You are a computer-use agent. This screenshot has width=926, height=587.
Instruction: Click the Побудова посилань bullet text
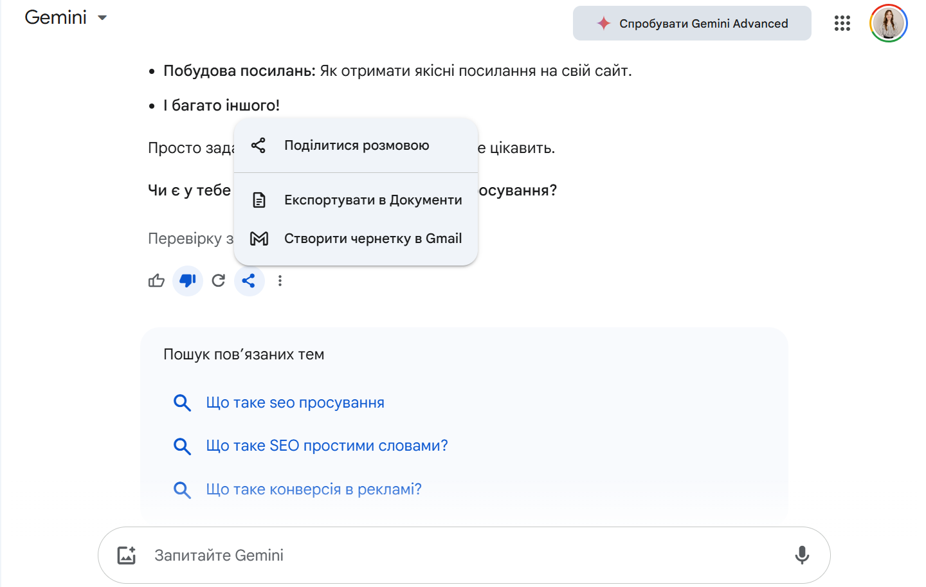point(239,71)
